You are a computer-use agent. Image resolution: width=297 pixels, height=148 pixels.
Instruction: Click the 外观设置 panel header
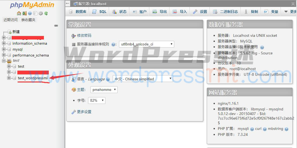[x=135, y=65]
